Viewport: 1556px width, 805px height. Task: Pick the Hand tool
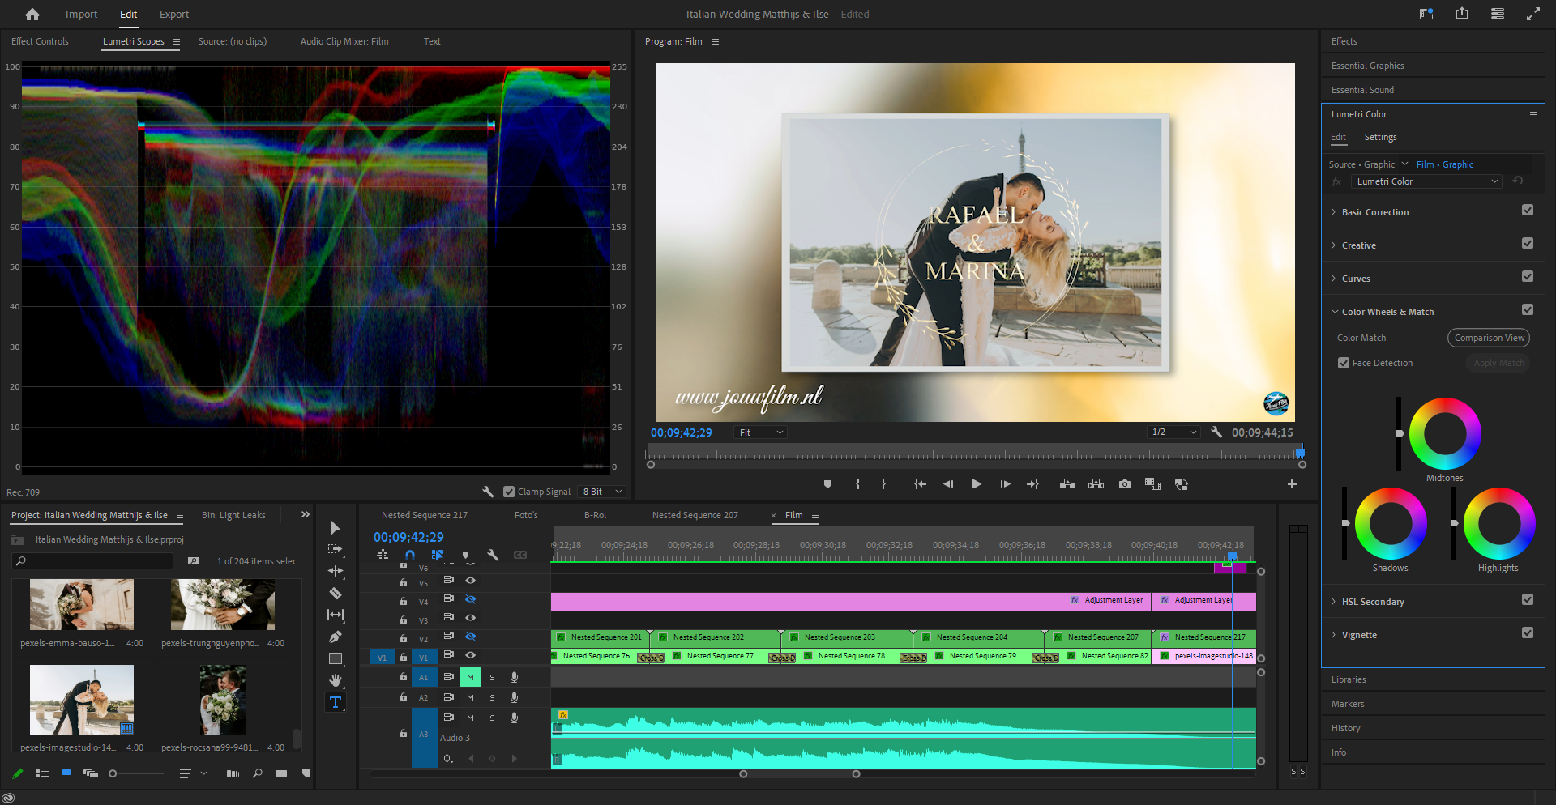336,680
